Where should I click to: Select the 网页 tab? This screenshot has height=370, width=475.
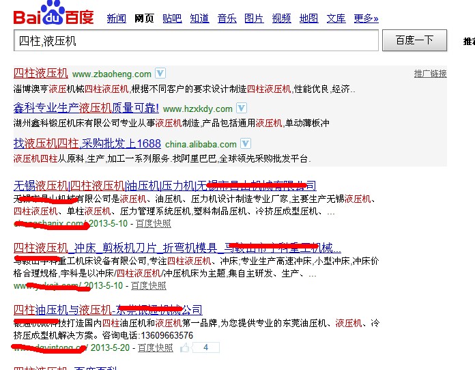coord(144,18)
